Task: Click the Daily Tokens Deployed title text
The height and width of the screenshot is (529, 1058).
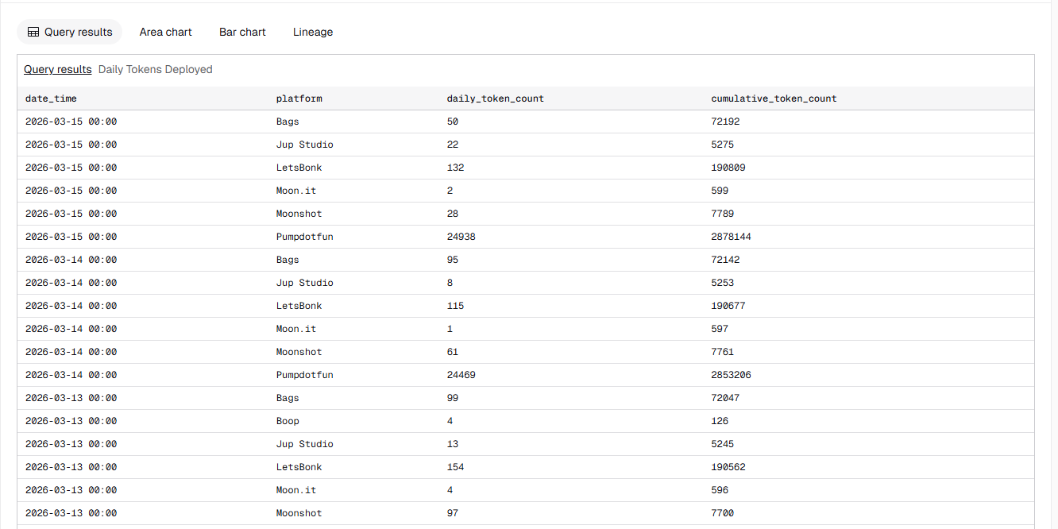Action: 155,70
